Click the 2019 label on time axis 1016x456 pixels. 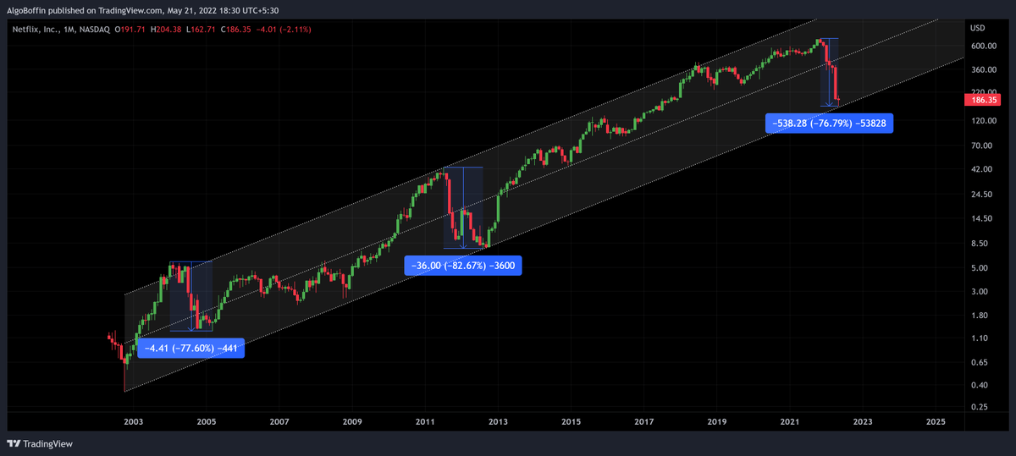click(x=717, y=420)
